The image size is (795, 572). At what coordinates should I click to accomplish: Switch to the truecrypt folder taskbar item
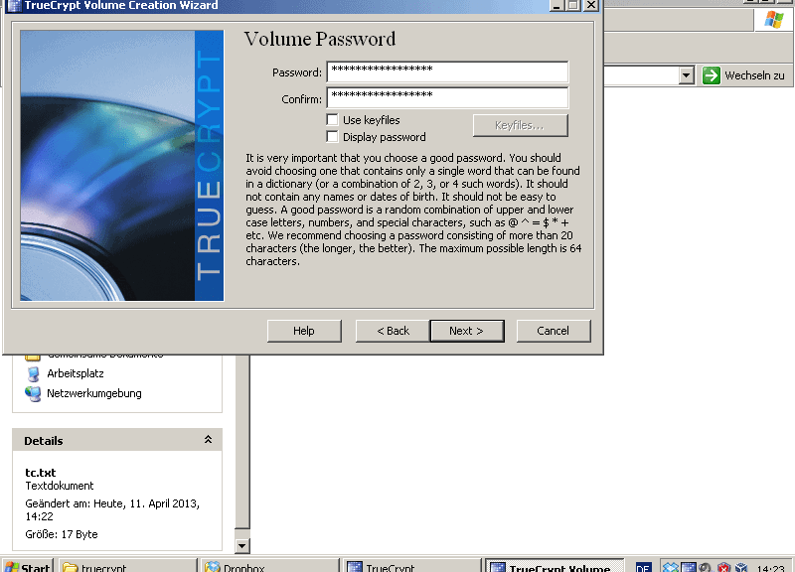(x=128, y=567)
